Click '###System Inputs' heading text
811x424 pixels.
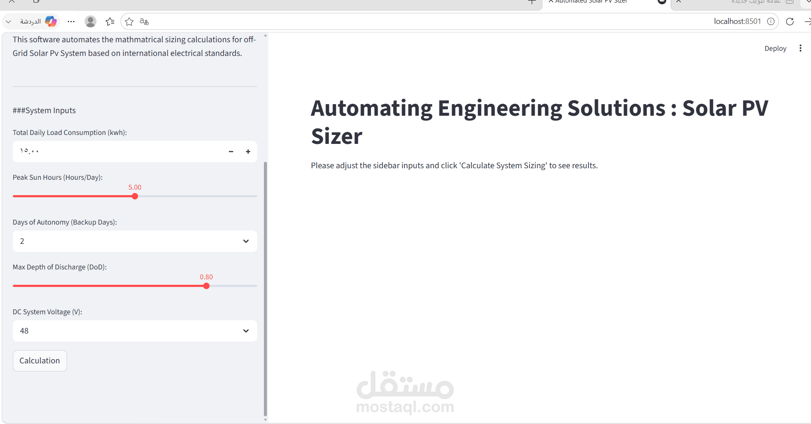pos(44,111)
